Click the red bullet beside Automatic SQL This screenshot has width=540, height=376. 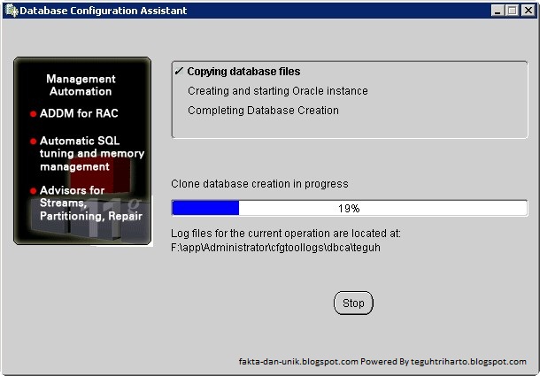[33, 142]
